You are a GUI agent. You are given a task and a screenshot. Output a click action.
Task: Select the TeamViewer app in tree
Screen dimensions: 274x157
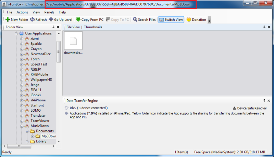[40, 121]
